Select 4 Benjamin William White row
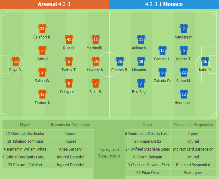This screenshot has height=179, width=219. coord(48,149)
